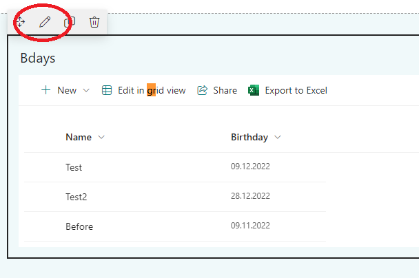
Task: Click the plus icon beside New
Action: 46,90
